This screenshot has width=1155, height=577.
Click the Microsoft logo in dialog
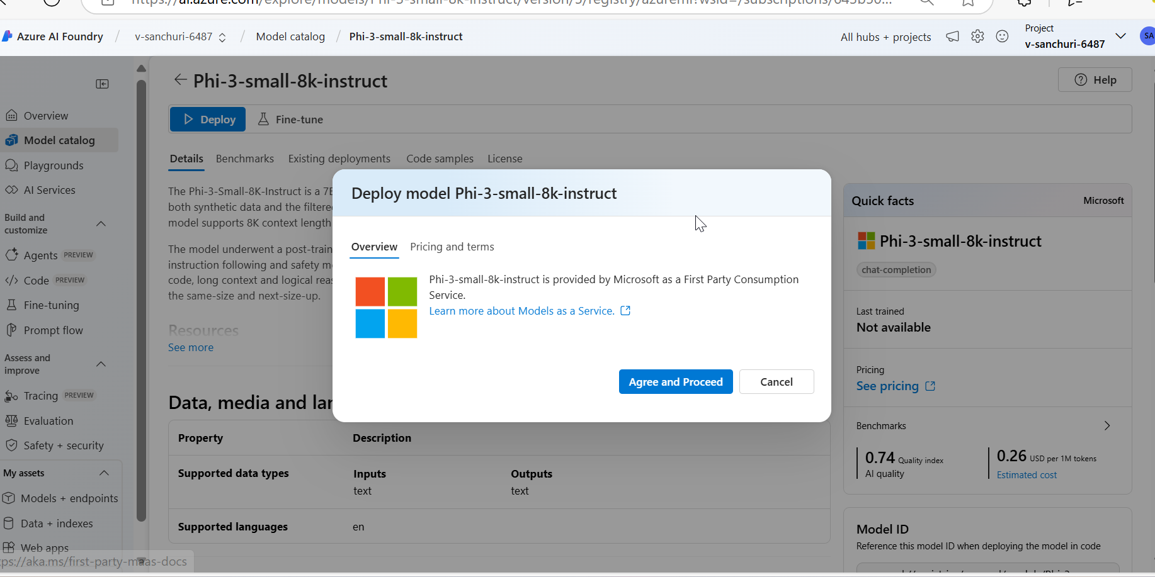[386, 308]
